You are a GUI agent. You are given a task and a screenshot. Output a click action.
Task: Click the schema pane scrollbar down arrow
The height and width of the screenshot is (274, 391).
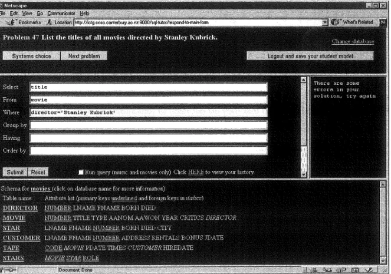pos(383,260)
